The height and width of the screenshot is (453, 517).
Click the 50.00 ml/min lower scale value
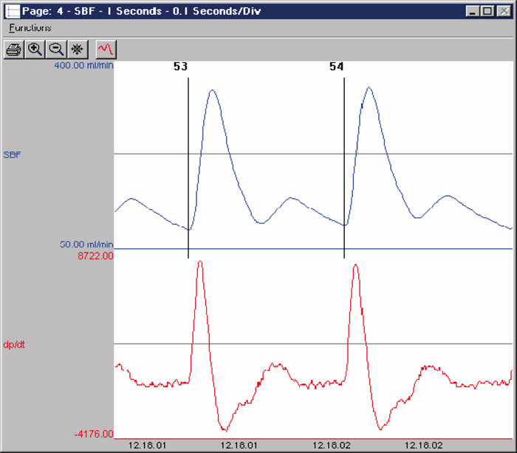[85, 245]
